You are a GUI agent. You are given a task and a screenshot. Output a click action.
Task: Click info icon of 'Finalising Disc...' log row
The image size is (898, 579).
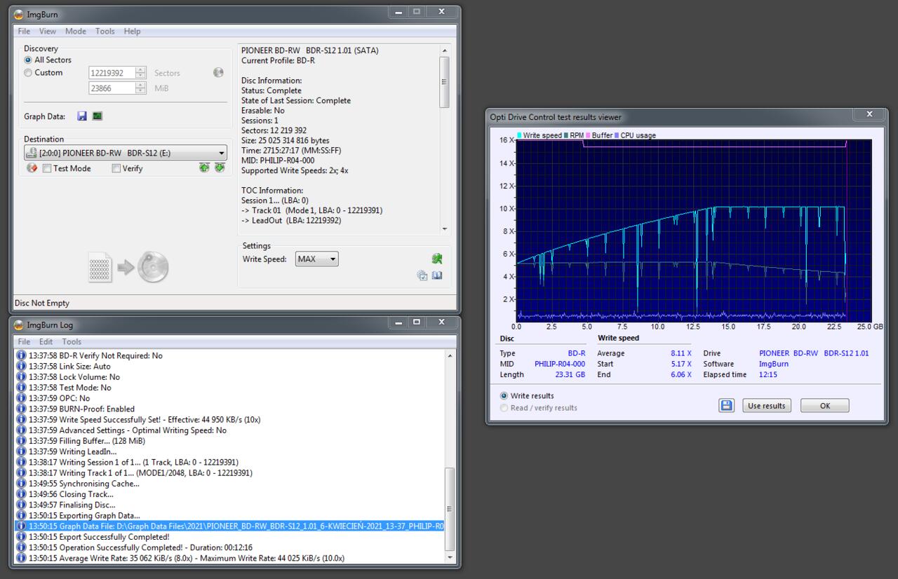(x=21, y=505)
